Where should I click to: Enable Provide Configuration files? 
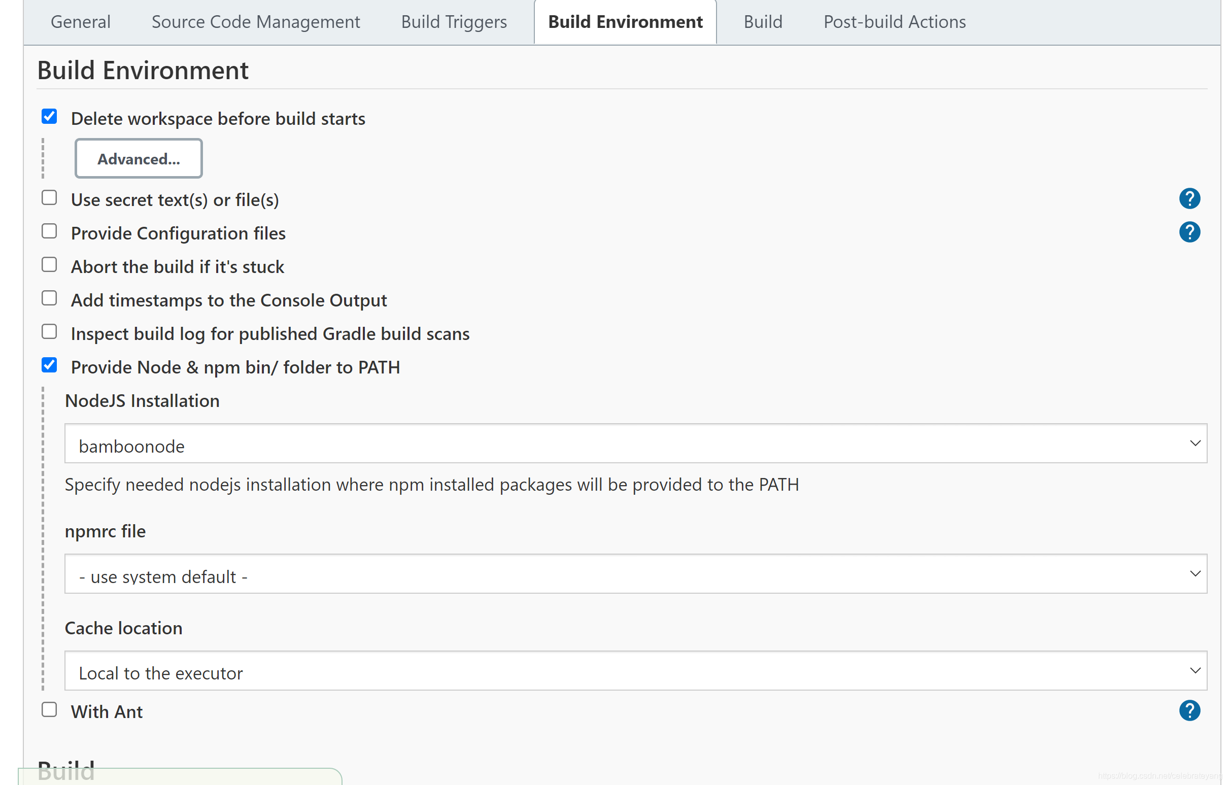point(49,231)
